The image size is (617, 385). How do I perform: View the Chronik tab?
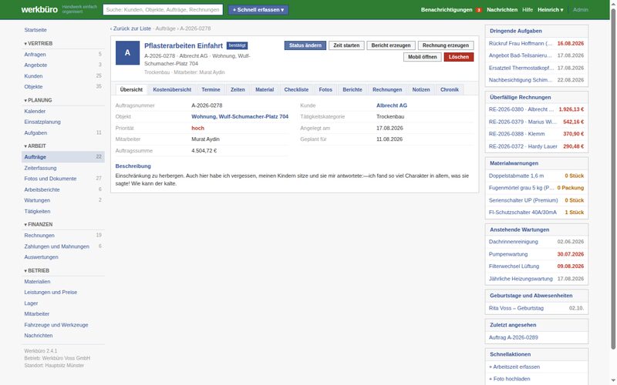pyautogui.click(x=450, y=89)
